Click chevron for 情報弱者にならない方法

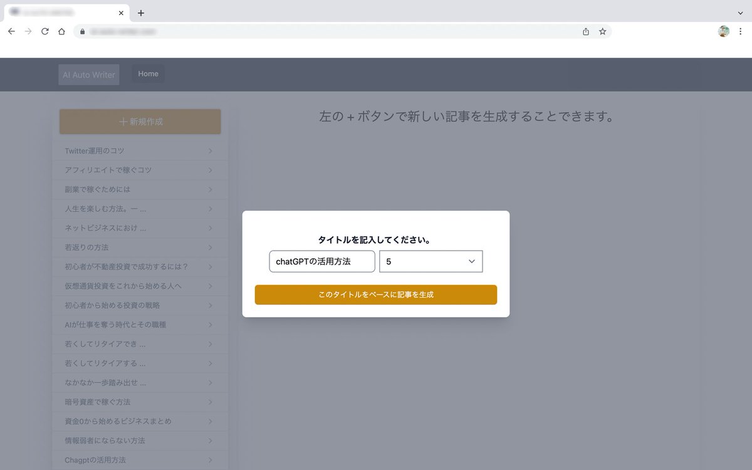[210, 441]
